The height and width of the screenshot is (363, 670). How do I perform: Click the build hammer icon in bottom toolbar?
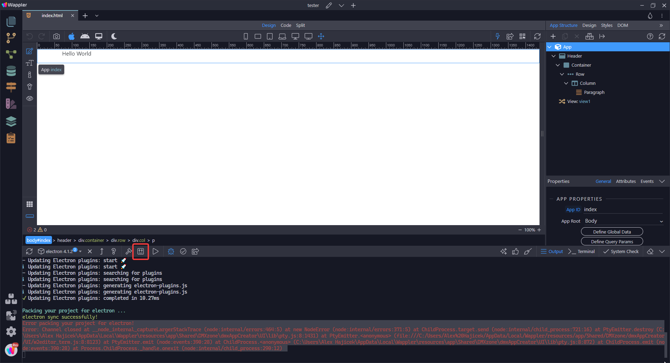[129, 251]
